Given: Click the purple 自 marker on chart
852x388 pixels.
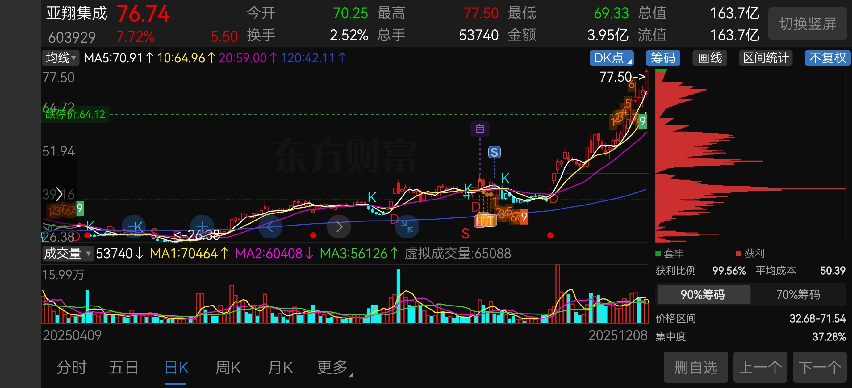Looking at the screenshot, I should click(480, 129).
